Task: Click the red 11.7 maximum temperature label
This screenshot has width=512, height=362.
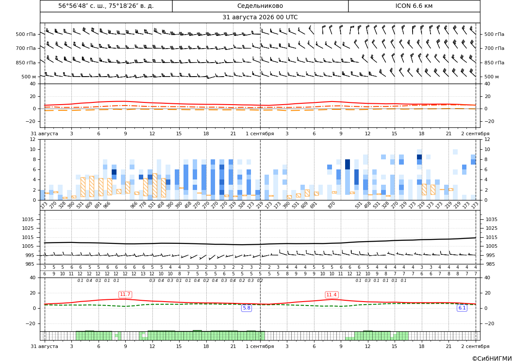Action: (125, 295)
